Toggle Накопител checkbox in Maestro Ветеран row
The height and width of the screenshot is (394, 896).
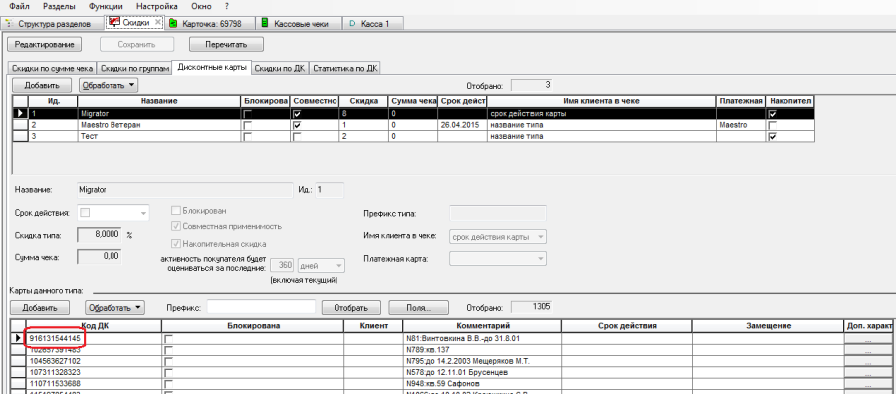(774, 125)
